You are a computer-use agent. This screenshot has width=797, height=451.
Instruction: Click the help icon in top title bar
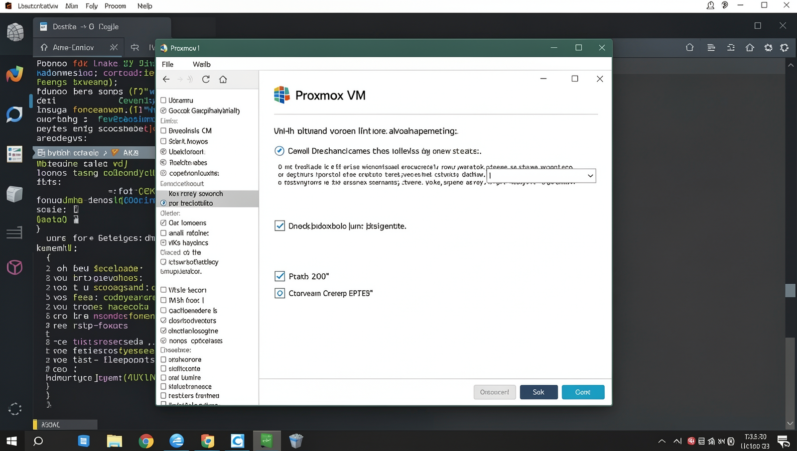click(x=725, y=5)
